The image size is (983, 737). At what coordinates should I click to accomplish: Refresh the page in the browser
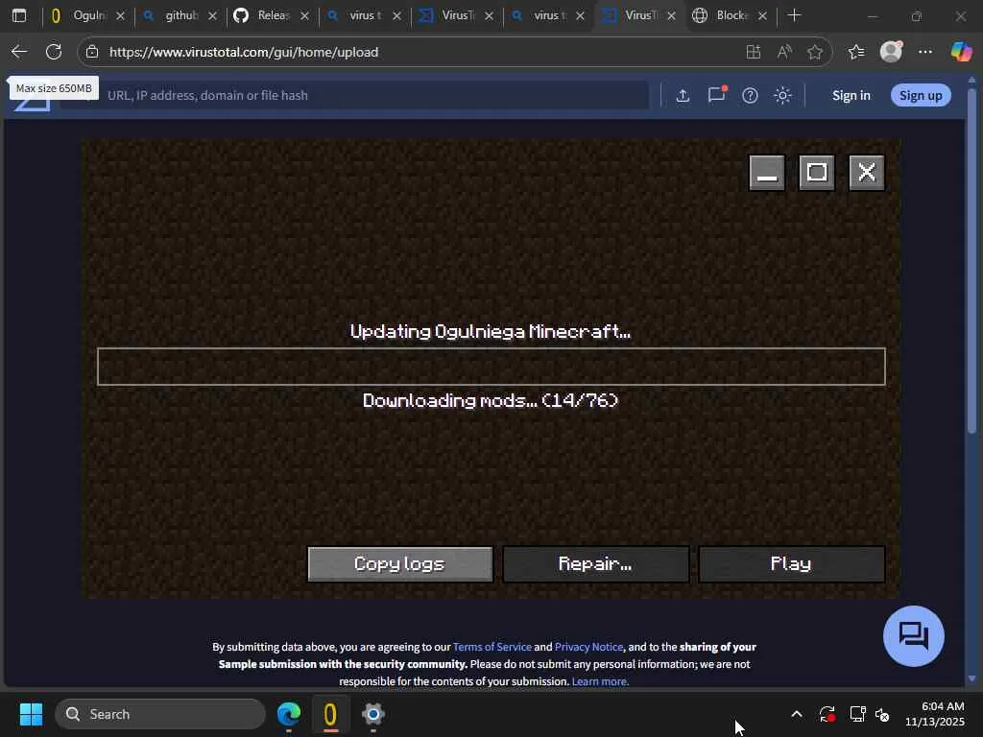(x=54, y=52)
